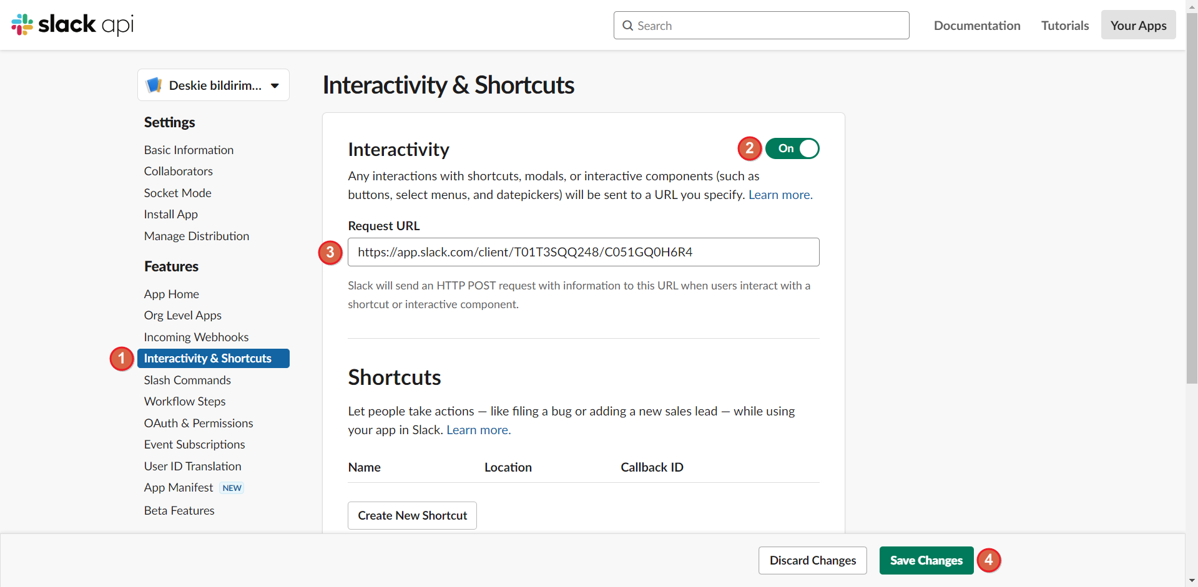Open Collaborators settings
The image size is (1198, 587).
178,171
